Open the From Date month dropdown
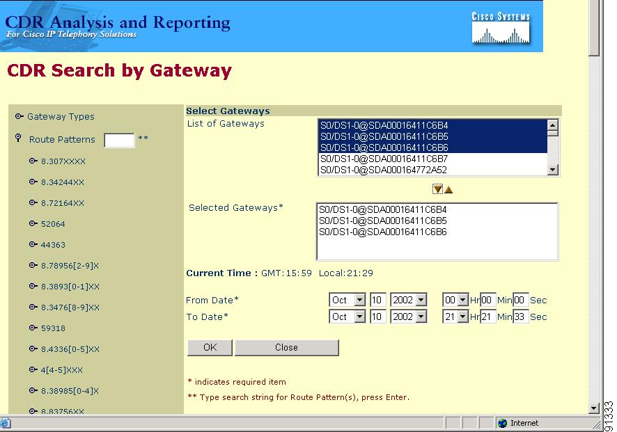Viewport: 617px width, 432px height. 359,300
